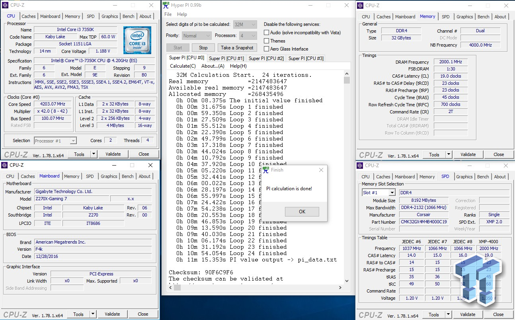515x320 pixels.
Task: Open the Priority Normal dropdown
Action: (197, 35)
